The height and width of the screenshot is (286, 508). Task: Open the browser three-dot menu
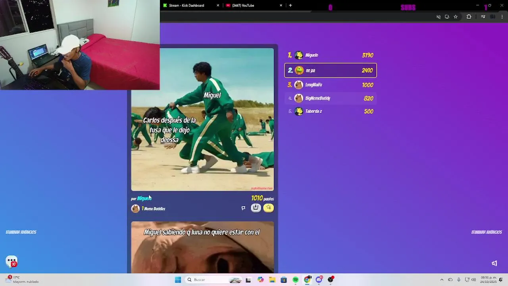[502, 17]
